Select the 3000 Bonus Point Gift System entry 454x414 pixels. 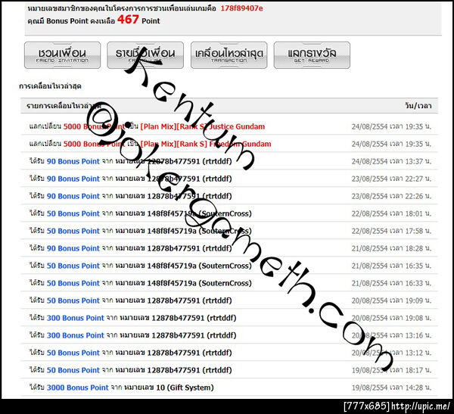pyautogui.click(x=229, y=388)
